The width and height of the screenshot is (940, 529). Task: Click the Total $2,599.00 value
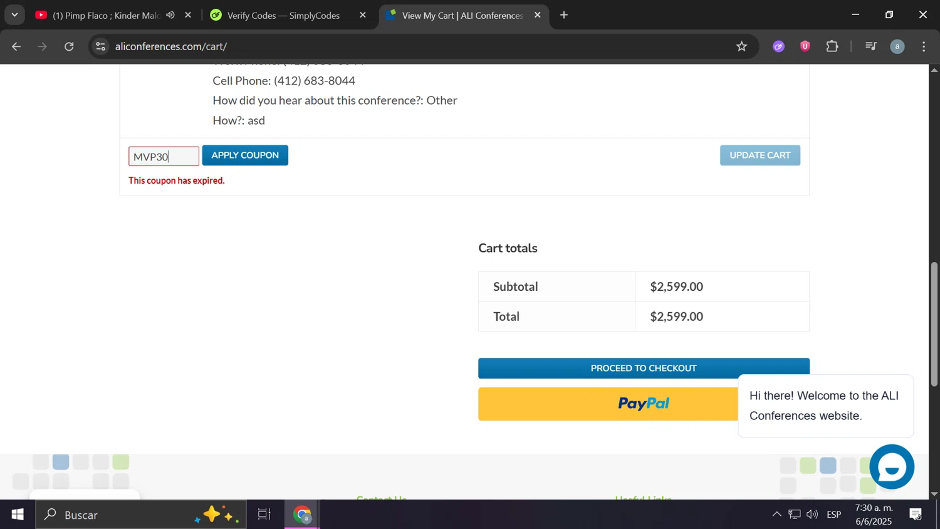(x=676, y=317)
